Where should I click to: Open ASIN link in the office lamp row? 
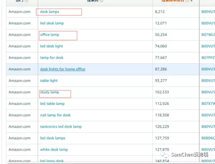point(208,35)
